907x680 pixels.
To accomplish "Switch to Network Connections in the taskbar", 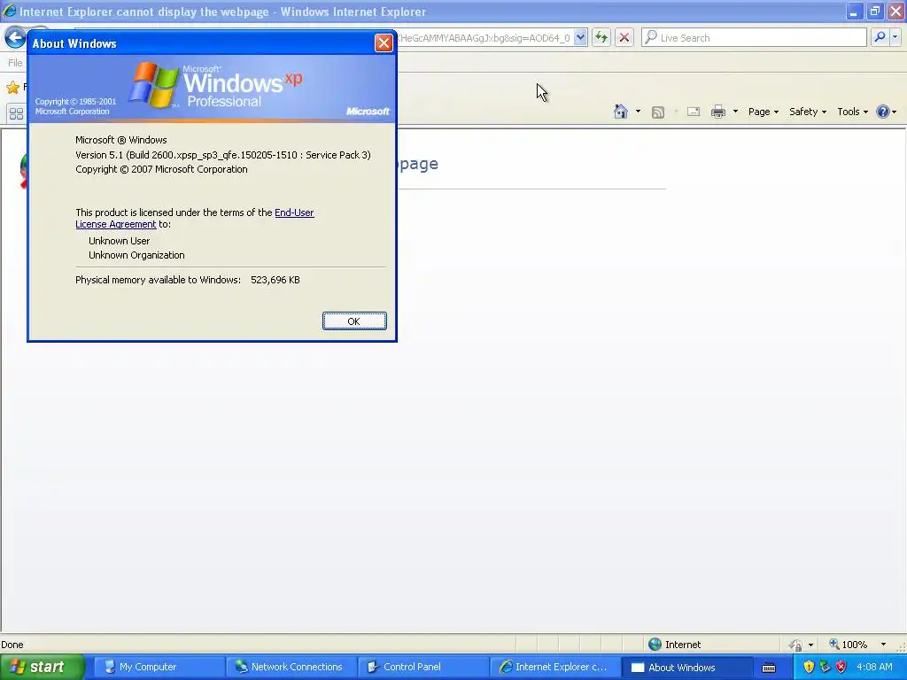I will (x=291, y=668).
